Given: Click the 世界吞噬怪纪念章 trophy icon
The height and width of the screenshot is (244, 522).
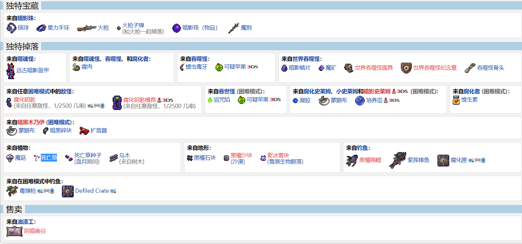Looking at the screenshot, I should coord(406,68).
